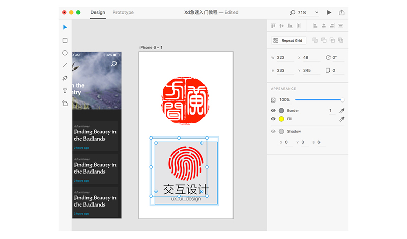The width and height of the screenshot is (407, 239).
Task: Pick border color with eyedropper
Action: click(342, 110)
